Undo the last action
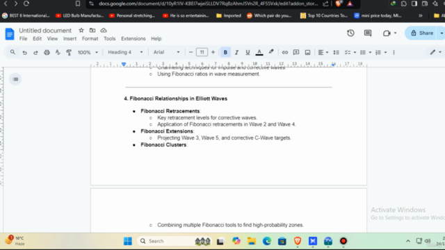This screenshot has height=250, width=445. tap(25, 53)
